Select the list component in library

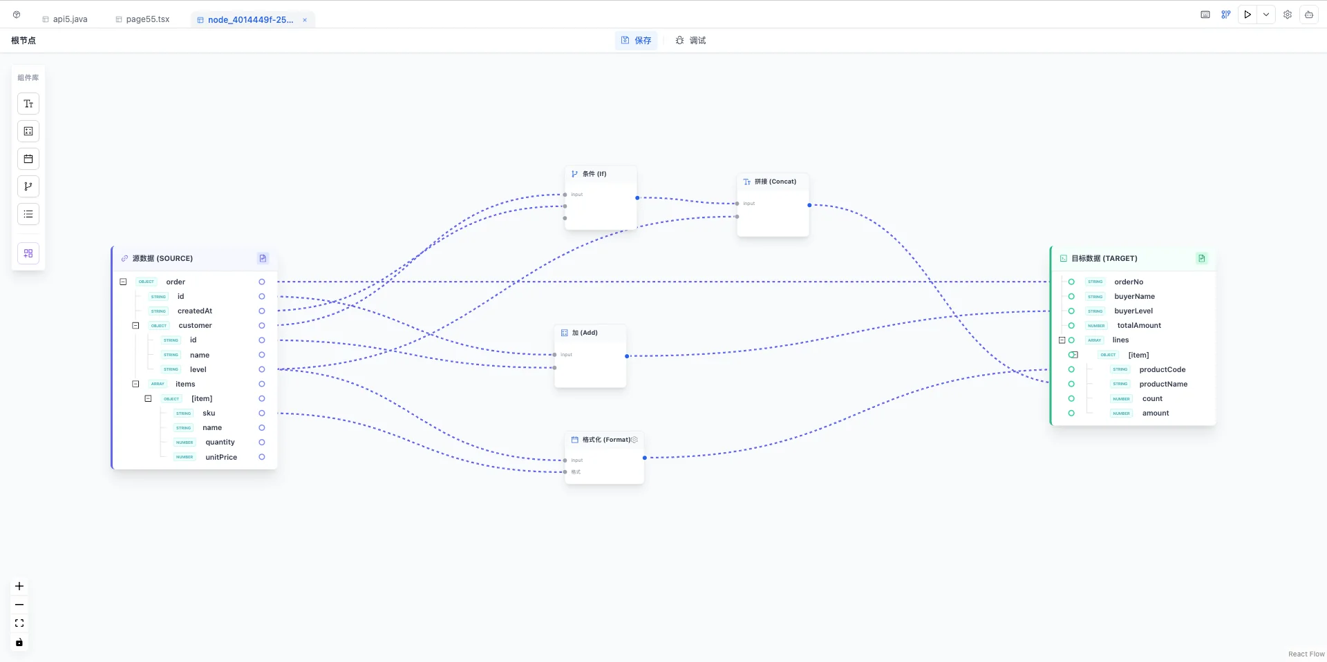pyautogui.click(x=28, y=214)
